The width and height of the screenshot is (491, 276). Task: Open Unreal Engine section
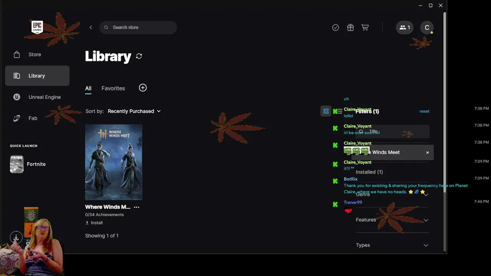tap(37, 97)
